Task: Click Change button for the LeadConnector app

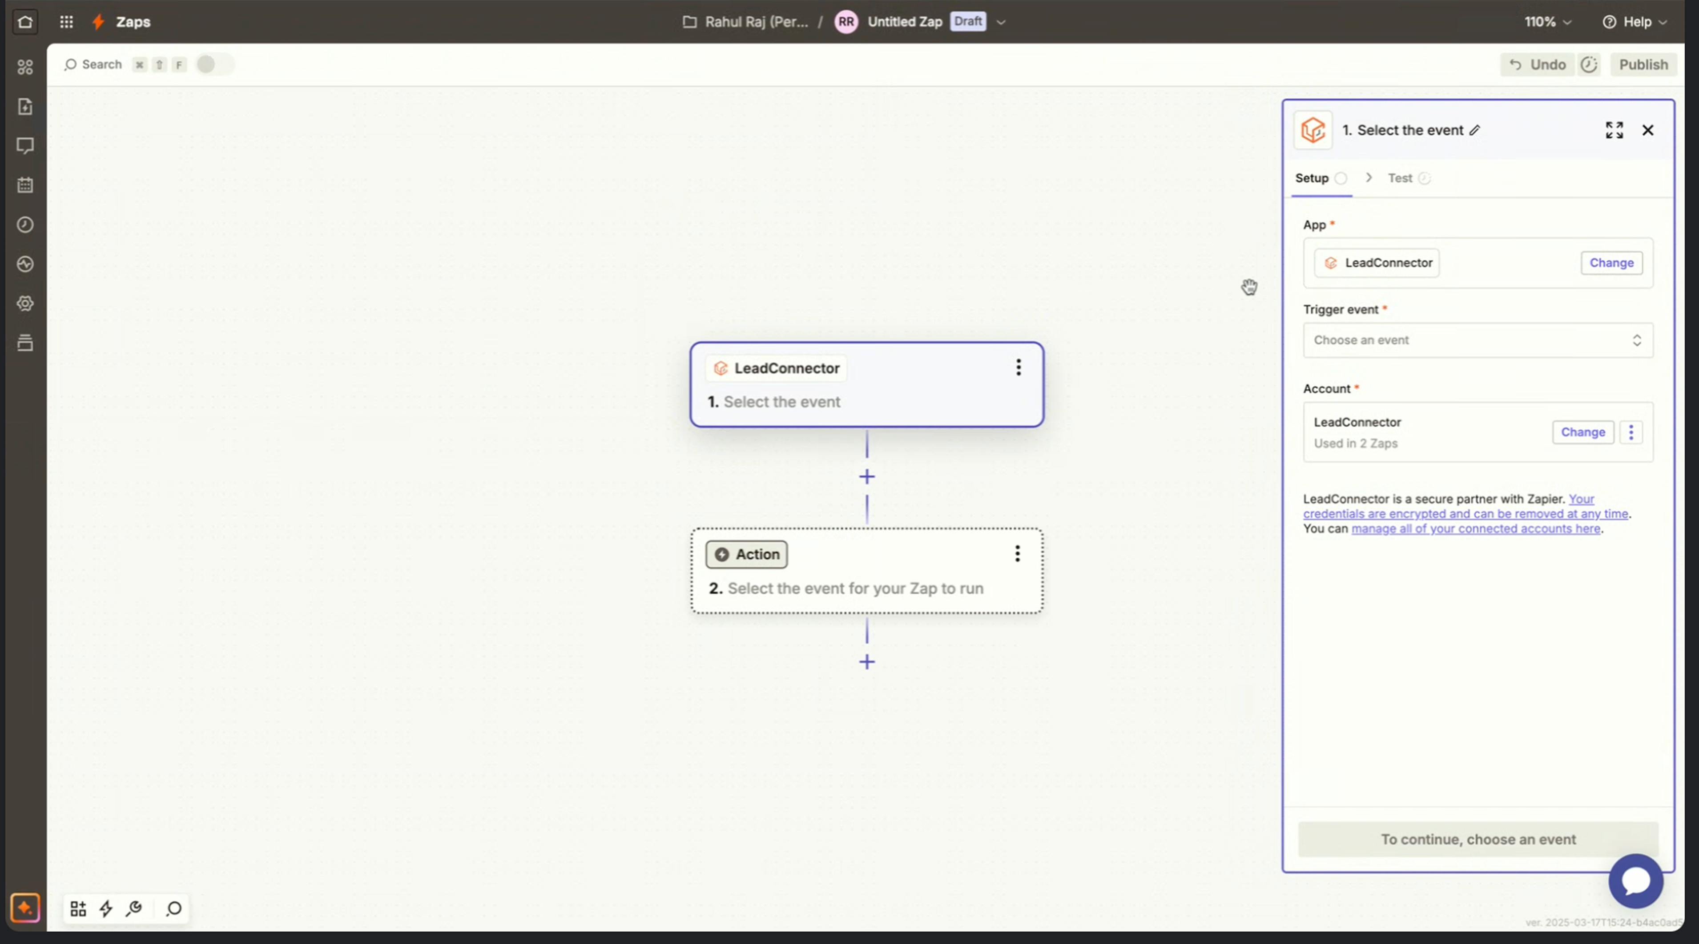Action: [x=1610, y=263]
